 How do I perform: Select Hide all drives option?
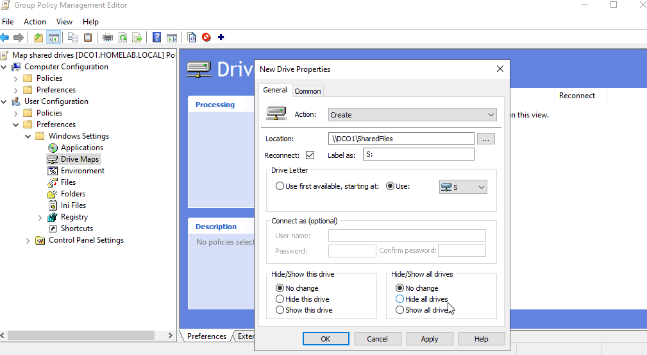399,299
